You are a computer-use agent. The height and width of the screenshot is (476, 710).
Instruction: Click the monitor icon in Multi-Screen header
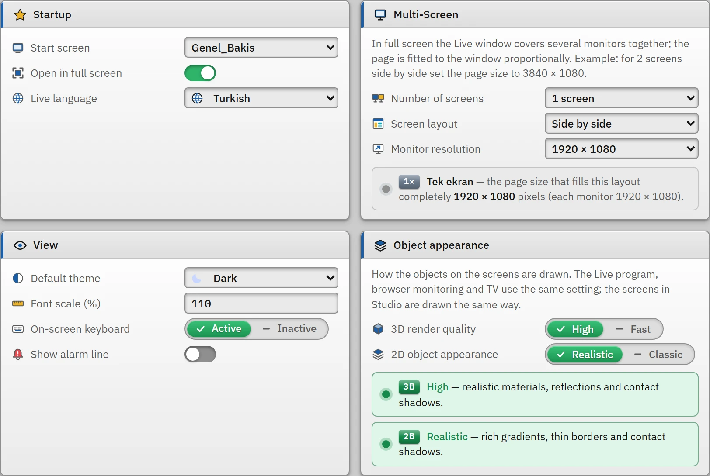pos(380,15)
